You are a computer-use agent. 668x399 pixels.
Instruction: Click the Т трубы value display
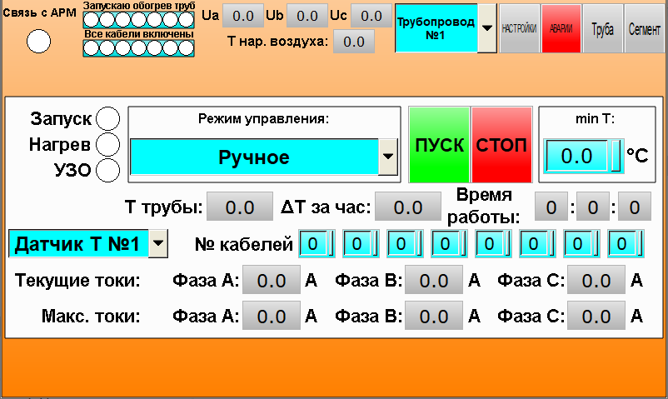(239, 207)
